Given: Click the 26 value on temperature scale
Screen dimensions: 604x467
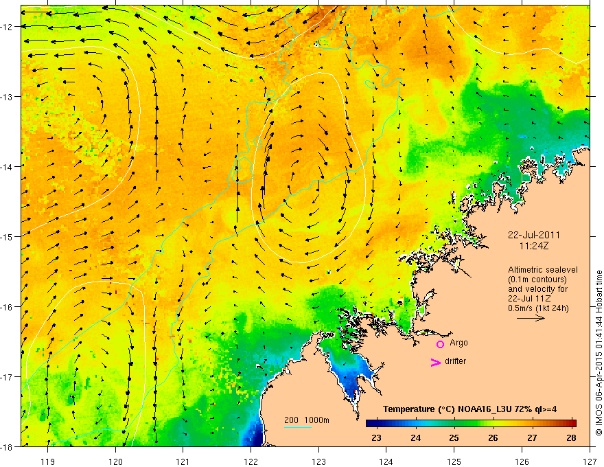Looking at the screenshot, I should (x=493, y=437).
